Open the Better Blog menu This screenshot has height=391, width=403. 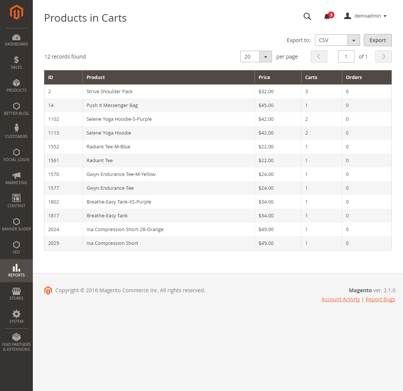[16, 109]
